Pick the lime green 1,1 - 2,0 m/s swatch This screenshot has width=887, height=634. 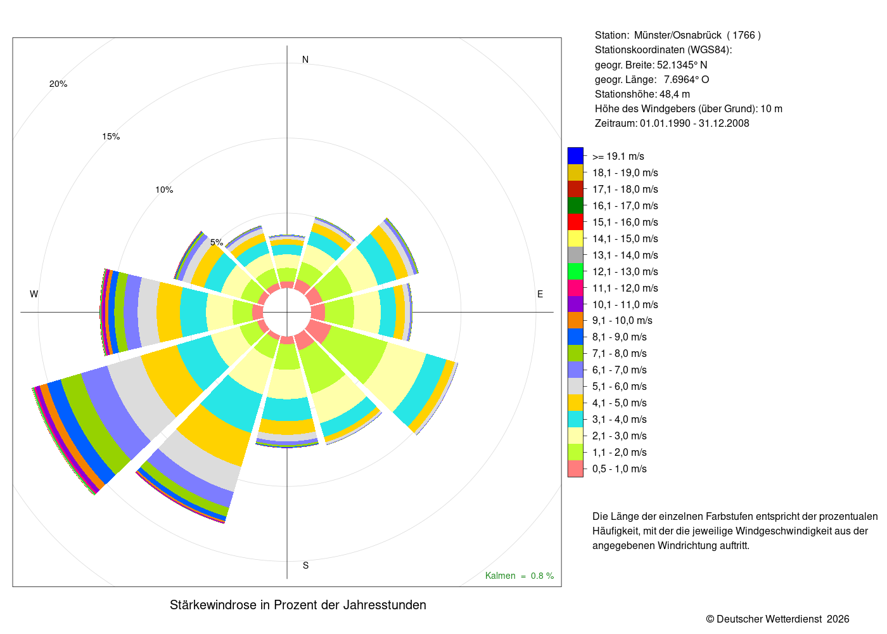(x=575, y=453)
